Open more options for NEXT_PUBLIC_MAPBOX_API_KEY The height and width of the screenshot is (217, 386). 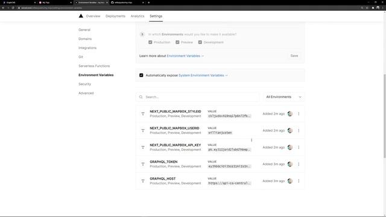click(x=299, y=147)
